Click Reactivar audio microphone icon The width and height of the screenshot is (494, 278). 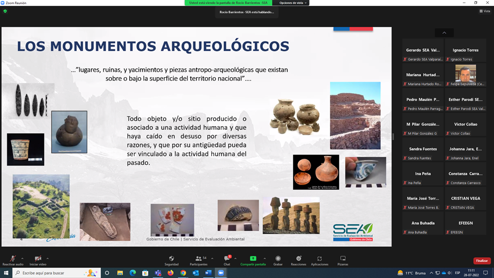click(x=12, y=259)
